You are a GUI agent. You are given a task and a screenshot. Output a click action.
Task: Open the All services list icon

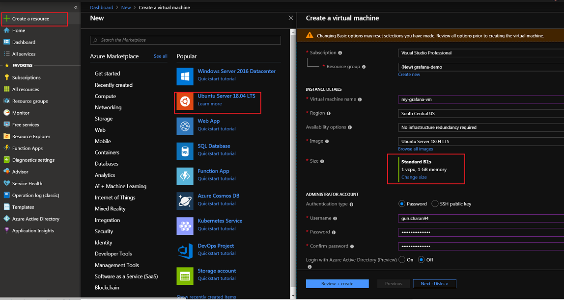point(6,54)
